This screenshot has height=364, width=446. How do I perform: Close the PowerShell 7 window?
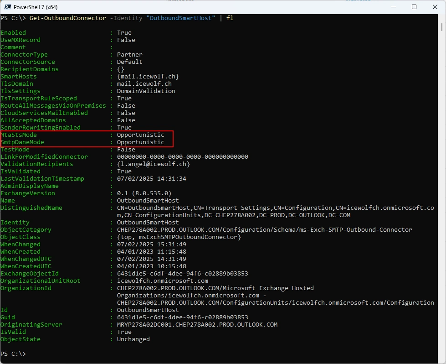pos(435,7)
